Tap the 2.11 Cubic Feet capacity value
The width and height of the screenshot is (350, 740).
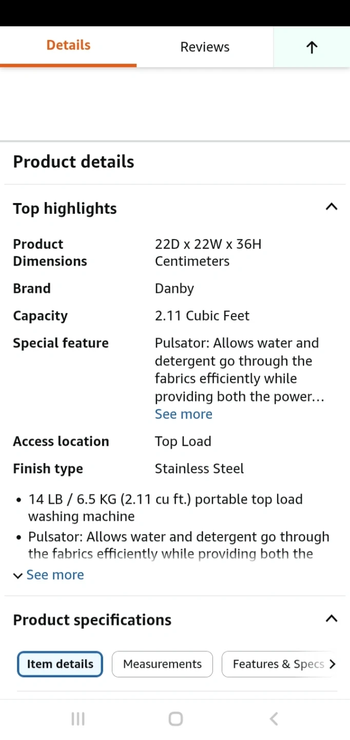202,316
